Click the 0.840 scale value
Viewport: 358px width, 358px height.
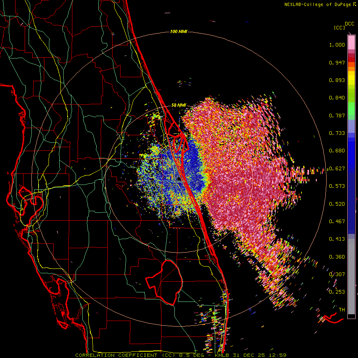click(337, 98)
